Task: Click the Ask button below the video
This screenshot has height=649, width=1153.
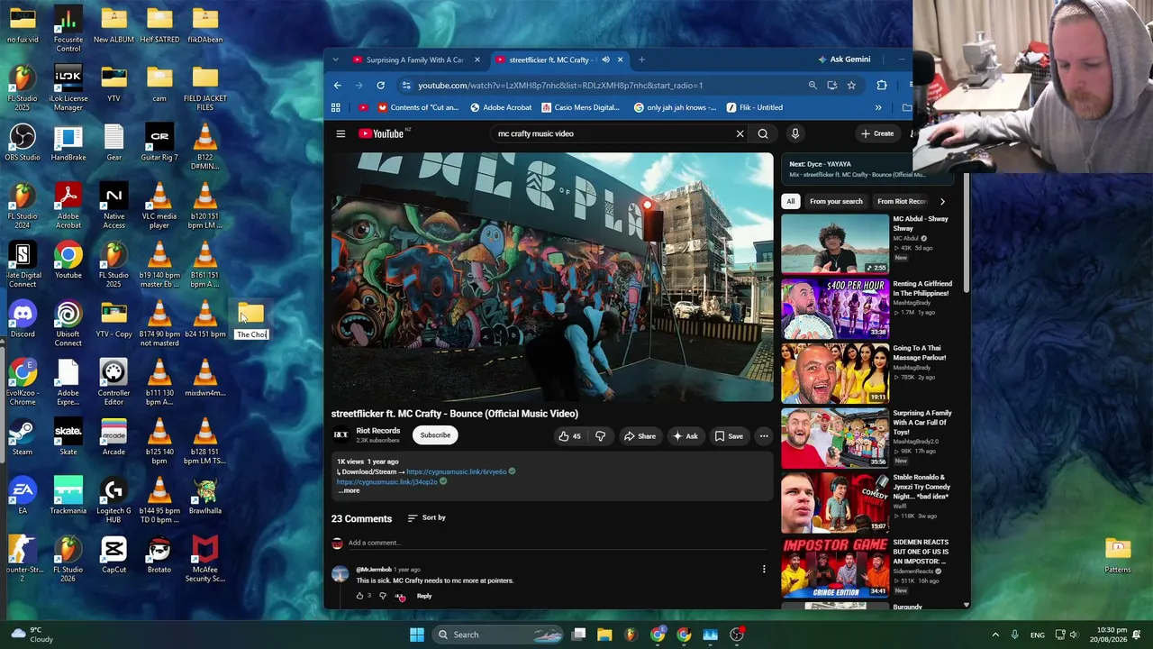Action: tap(685, 436)
